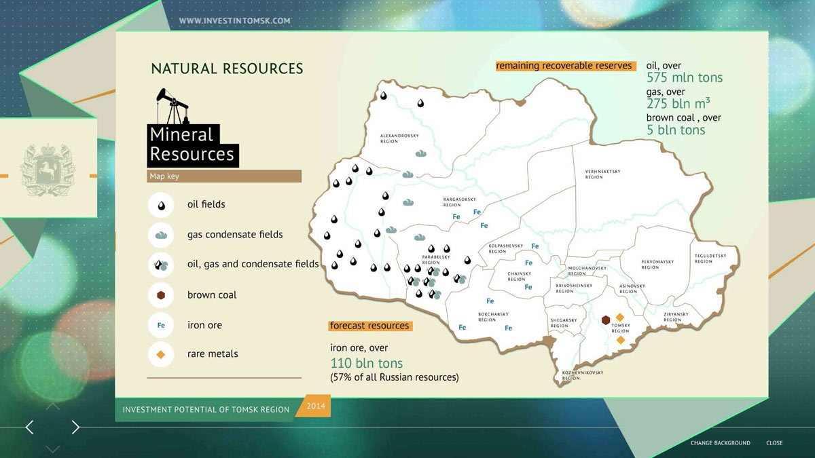Click the KOZHEVNIKOVSKY REGION map label

tap(583, 375)
